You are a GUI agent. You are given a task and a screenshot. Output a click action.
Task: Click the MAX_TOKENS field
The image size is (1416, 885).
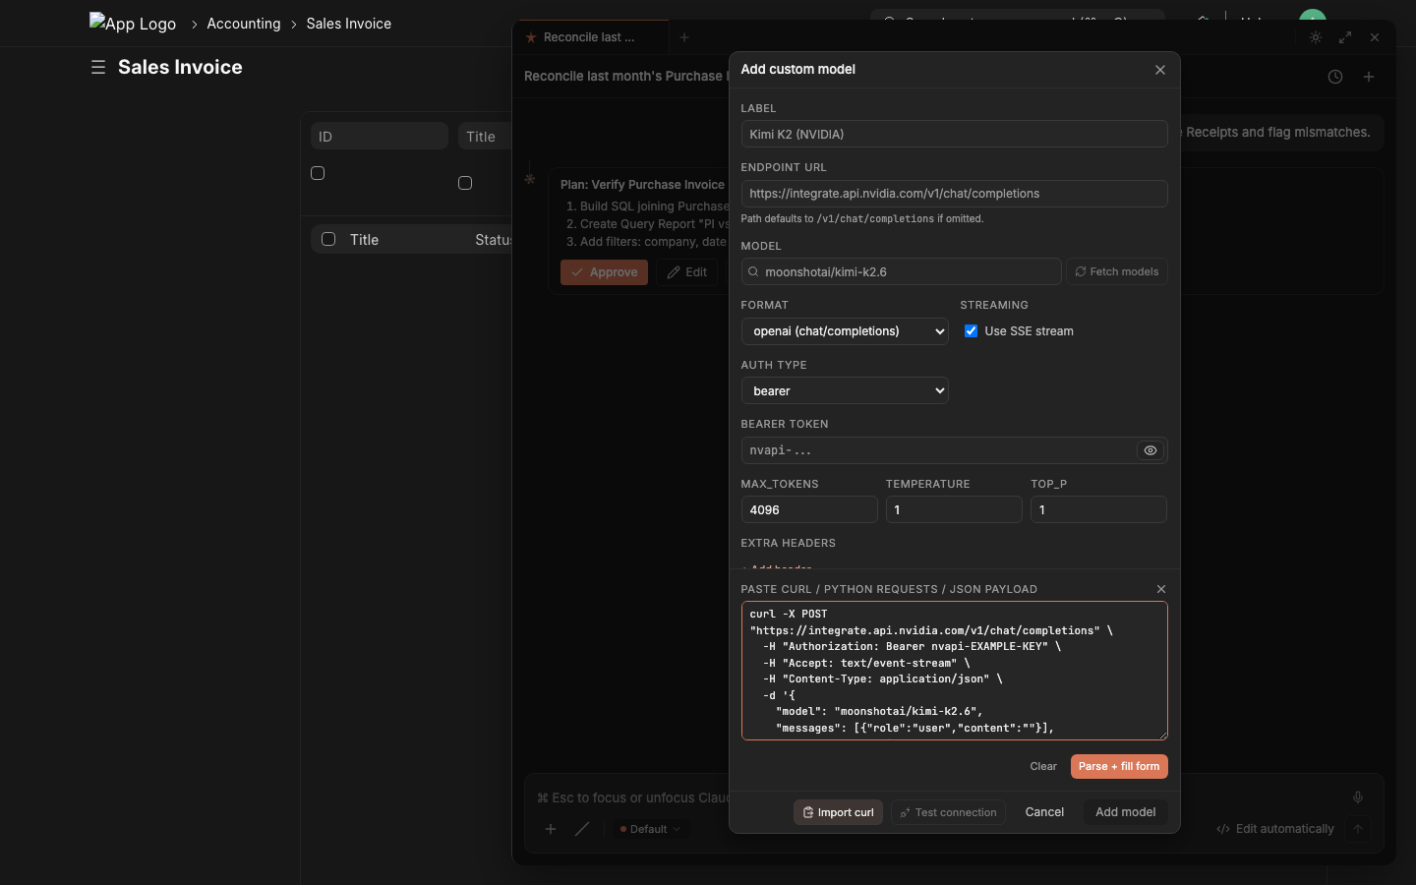point(809,509)
